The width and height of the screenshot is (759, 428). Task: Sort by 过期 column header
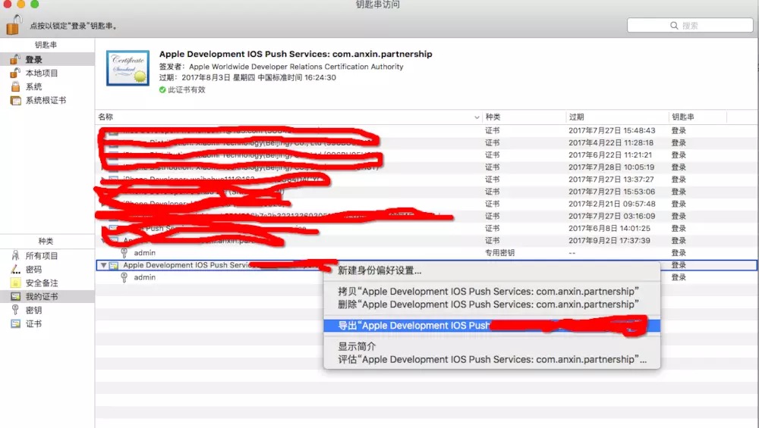[616, 117]
